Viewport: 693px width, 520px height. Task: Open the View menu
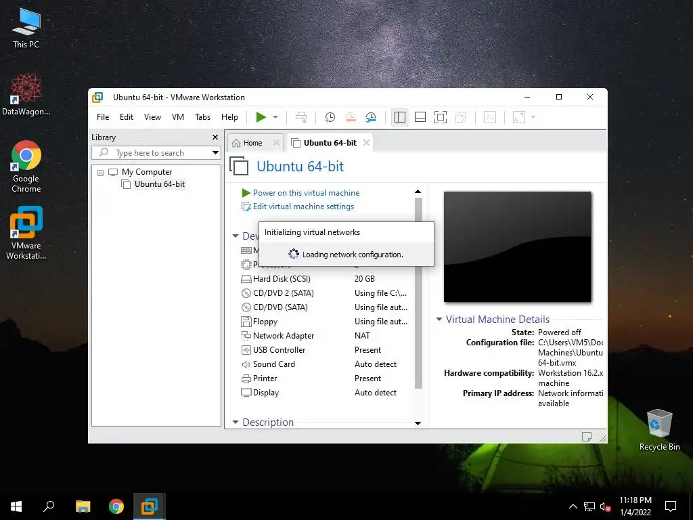(152, 117)
